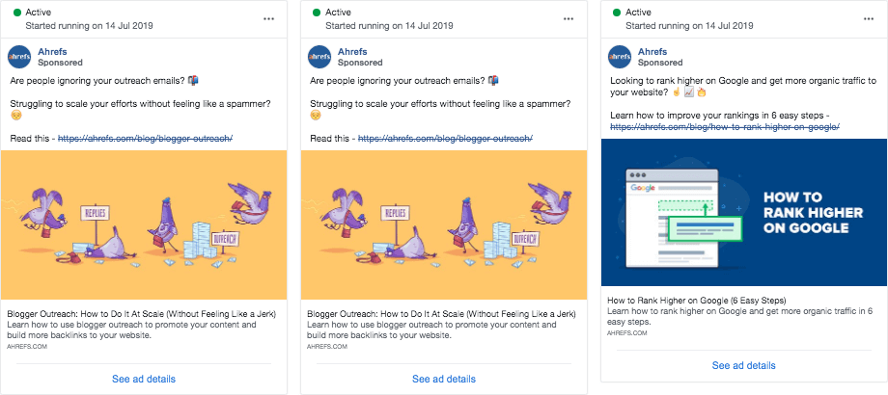Click 'Started running on 14 Jul 2019' on the Google ad
The width and height of the screenshot is (888, 395).
[689, 25]
